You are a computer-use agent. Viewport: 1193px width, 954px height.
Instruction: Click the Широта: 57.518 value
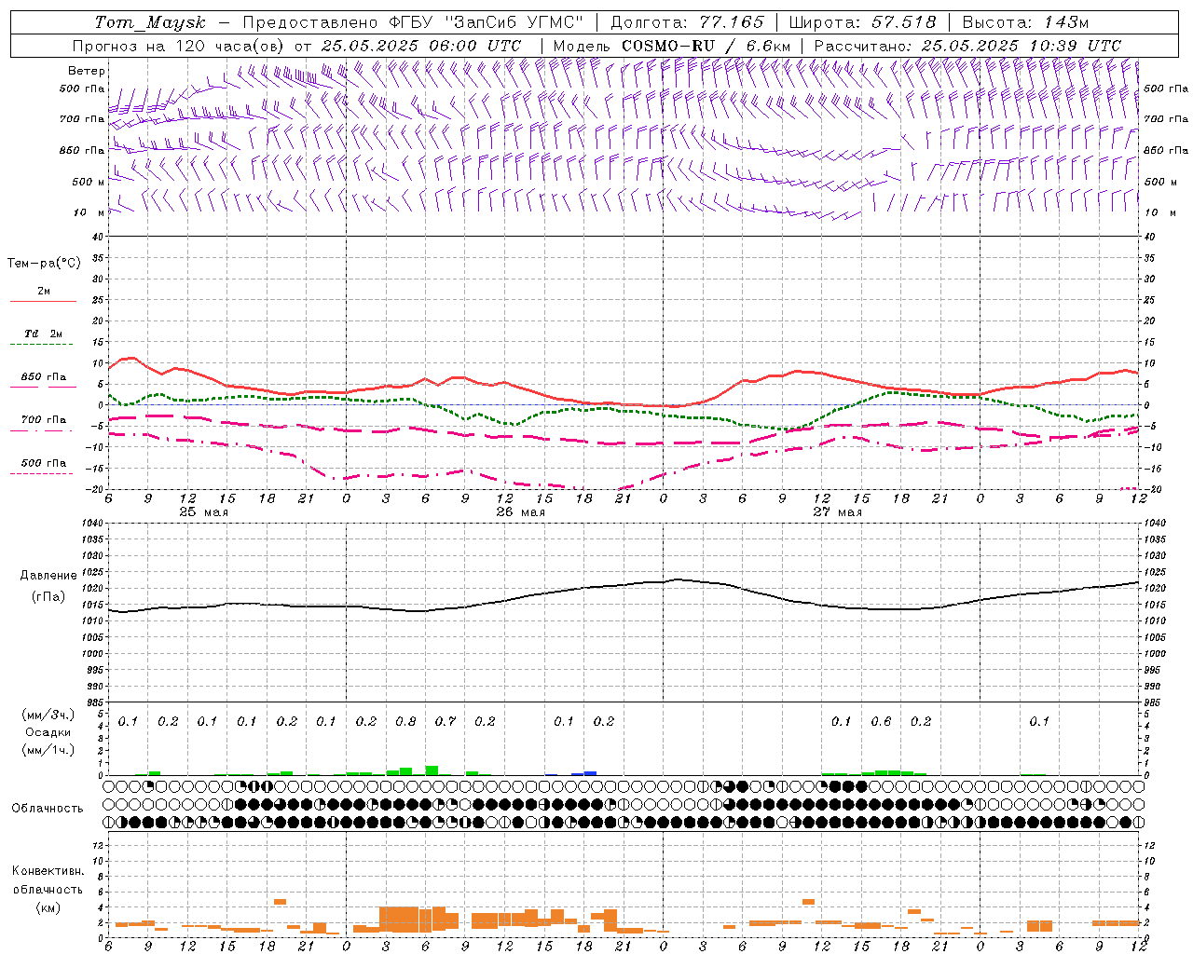tap(862, 22)
